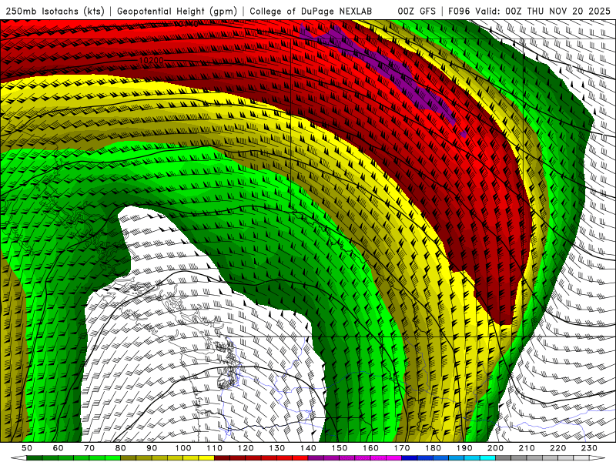Image resolution: width=616 pixels, height=462 pixels.
Task: Click the 130 value on the legend
Action: pos(277,448)
